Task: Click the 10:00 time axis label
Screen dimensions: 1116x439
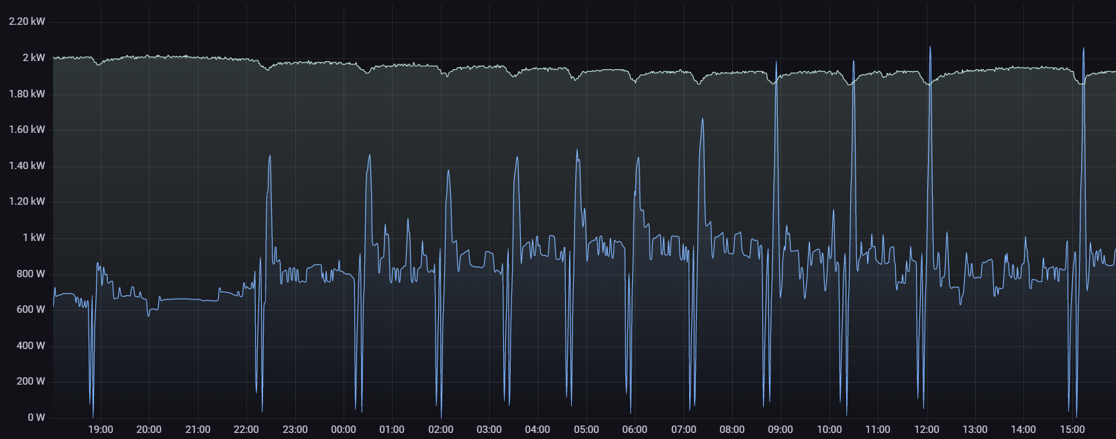Action: 829,430
